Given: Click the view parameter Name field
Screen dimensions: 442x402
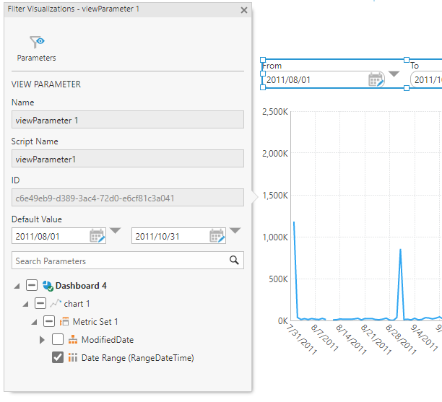Looking at the screenshot, I should tap(128, 120).
